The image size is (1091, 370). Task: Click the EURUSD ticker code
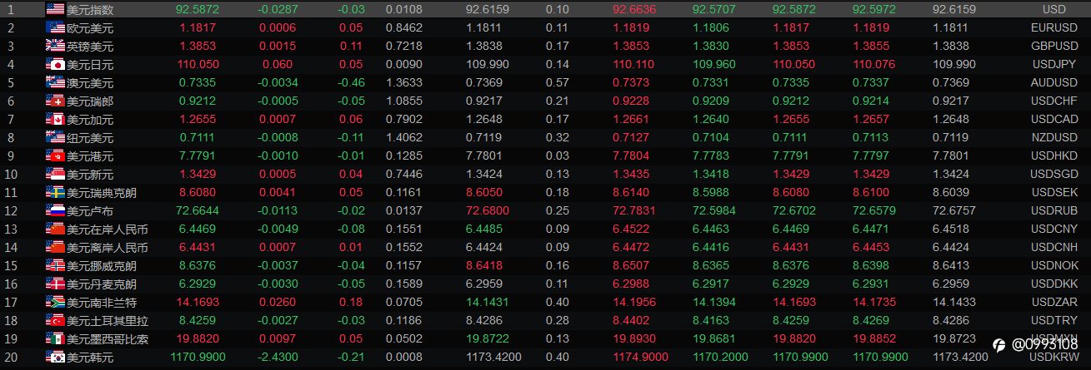(1053, 28)
